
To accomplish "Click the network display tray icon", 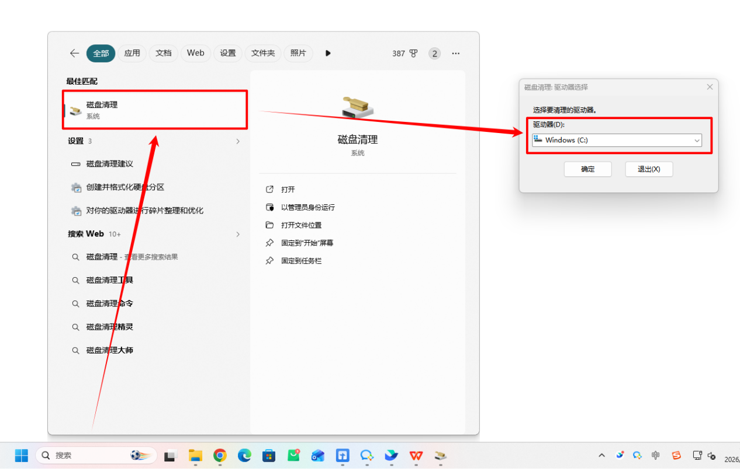I will coord(697,455).
